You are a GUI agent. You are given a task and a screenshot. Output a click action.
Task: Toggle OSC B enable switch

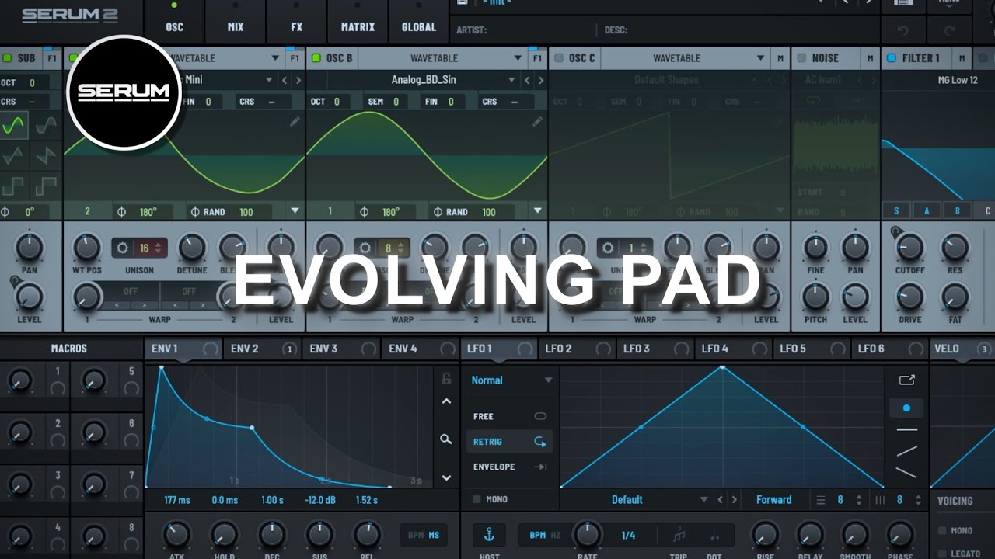pos(316,58)
